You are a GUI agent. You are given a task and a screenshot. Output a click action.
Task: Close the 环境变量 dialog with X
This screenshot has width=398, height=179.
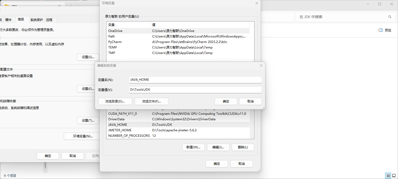257,3
